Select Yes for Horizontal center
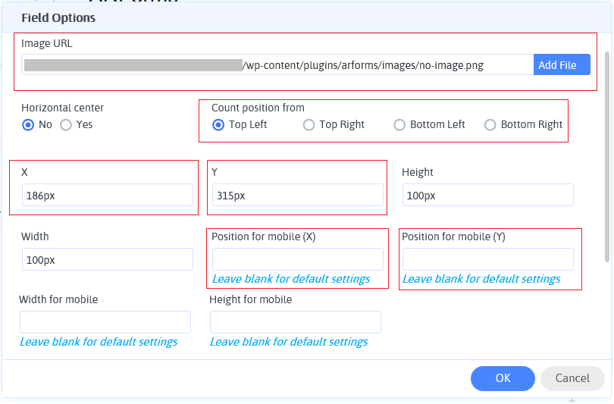This screenshot has width=614, height=404. click(66, 125)
